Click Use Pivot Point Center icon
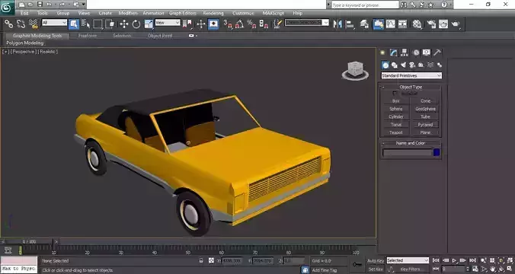 click(x=187, y=24)
